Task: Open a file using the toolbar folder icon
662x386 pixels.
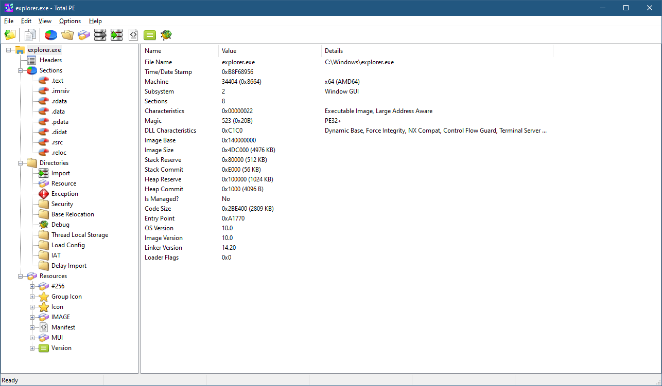Action: coord(10,35)
